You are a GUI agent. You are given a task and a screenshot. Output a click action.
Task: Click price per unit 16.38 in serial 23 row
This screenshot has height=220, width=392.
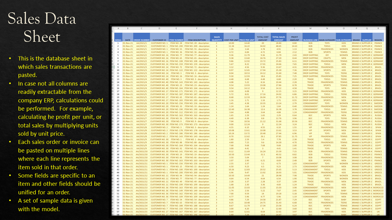click(247, 109)
